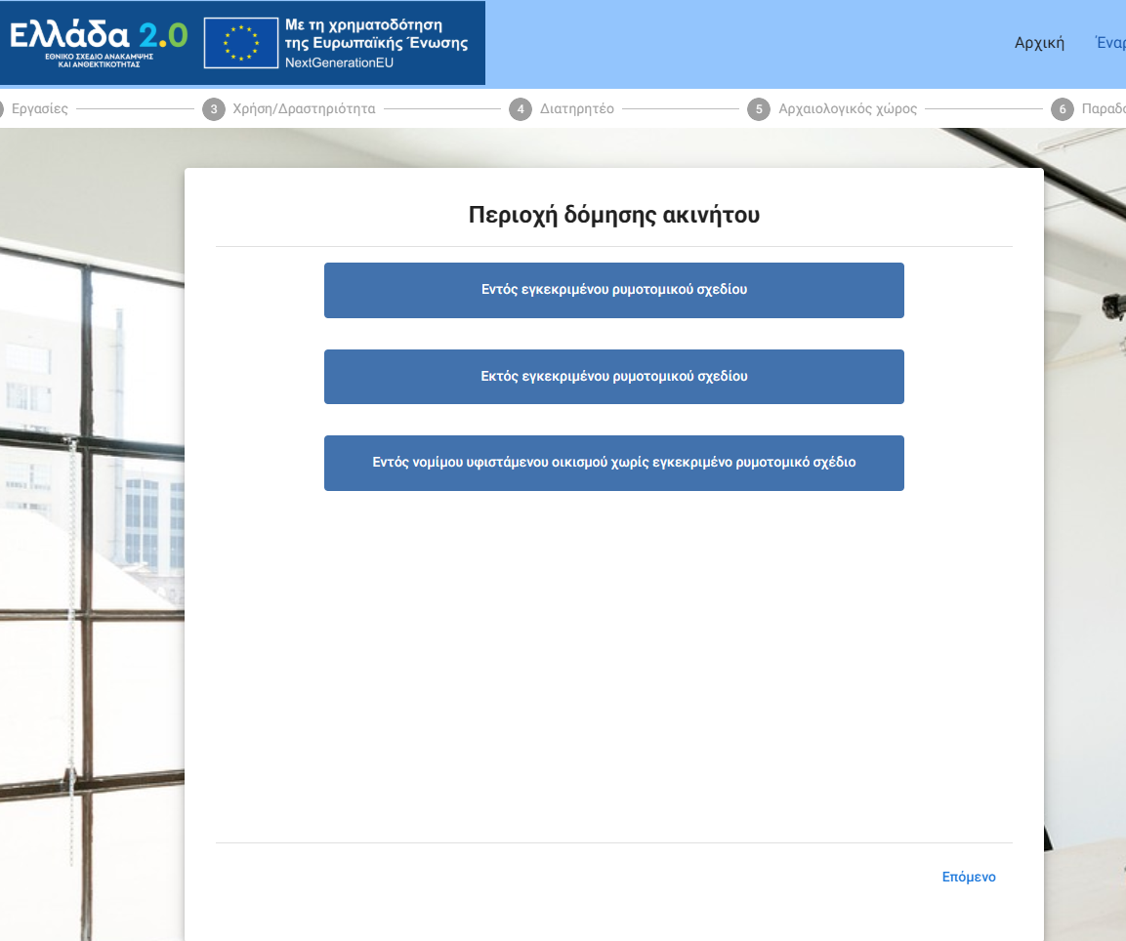The image size is (1126, 941).
Task: Click the NextGenerationEU text in banner
Action: point(338,62)
